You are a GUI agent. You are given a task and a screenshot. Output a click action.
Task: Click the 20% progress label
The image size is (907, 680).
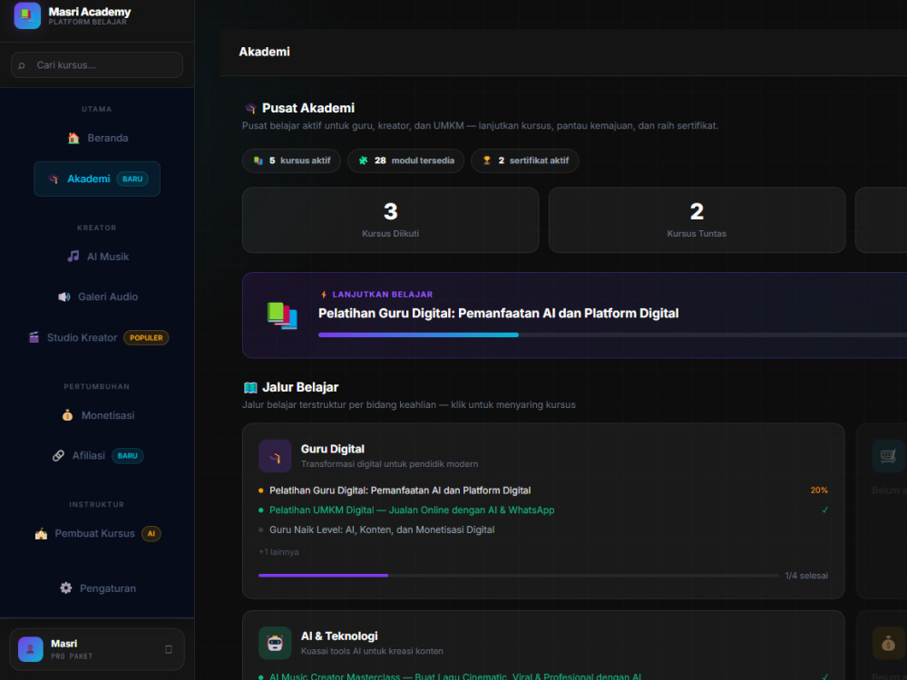pos(819,491)
